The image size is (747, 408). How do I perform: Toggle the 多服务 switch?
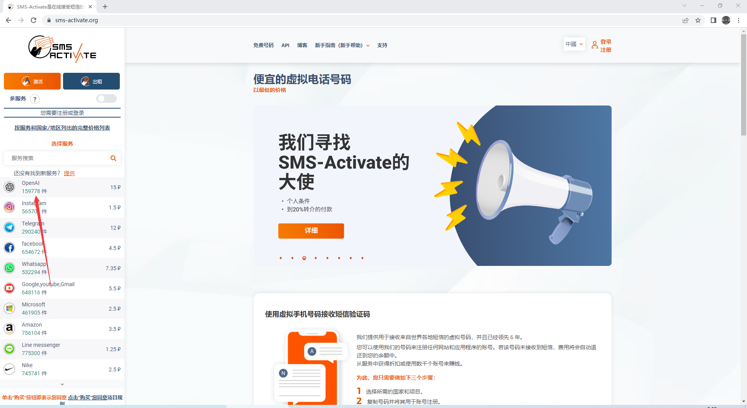tap(106, 98)
